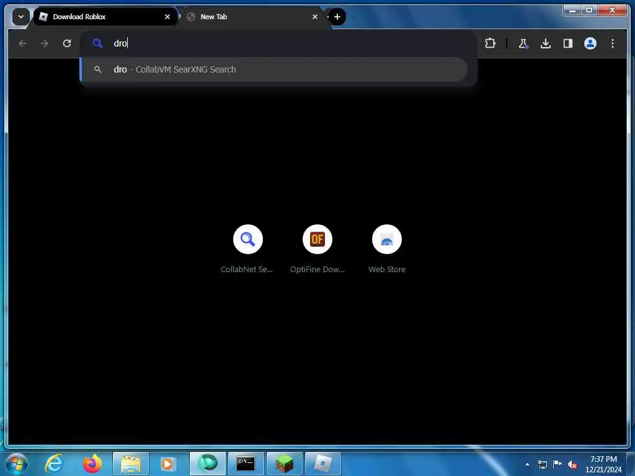Go back using the back arrow
The height and width of the screenshot is (476, 635).
(23, 43)
